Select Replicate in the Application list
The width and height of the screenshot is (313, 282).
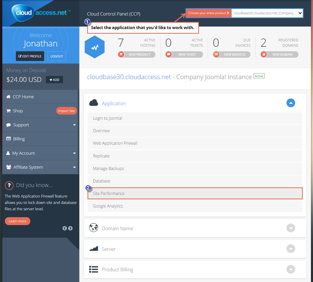[x=195, y=156]
